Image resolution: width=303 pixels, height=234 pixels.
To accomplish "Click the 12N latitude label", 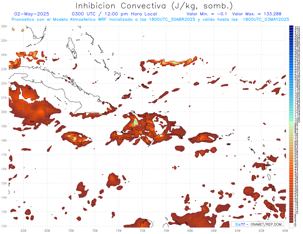I will [4, 226].
